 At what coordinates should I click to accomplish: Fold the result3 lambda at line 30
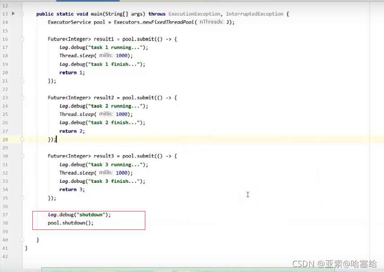coord(22,156)
